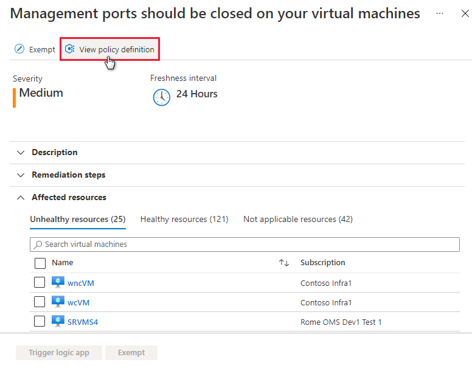This screenshot has height=368, width=472.
Task: Click the Subscription column header
Action: [x=323, y=263]
